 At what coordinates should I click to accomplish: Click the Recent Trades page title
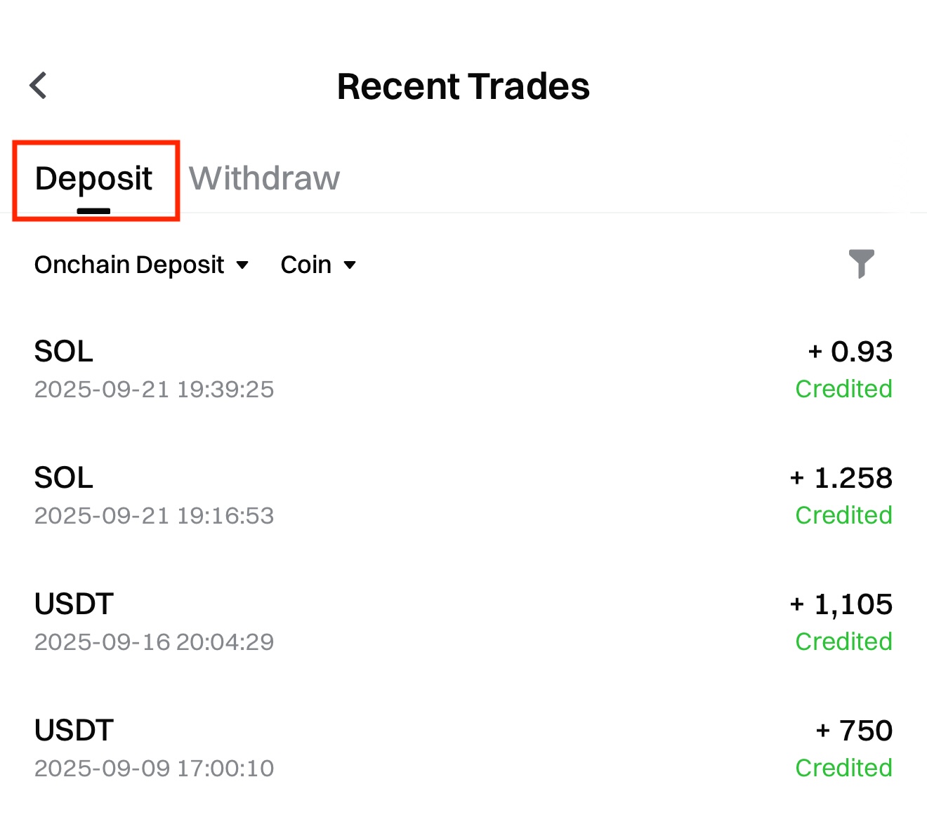click(463, 86)
